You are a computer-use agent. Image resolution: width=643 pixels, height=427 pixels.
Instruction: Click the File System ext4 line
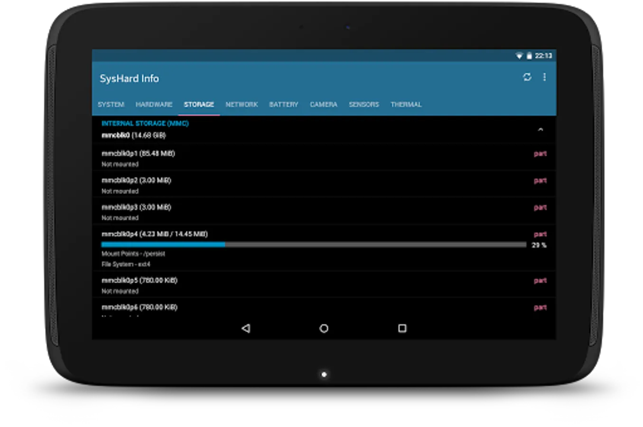click(126, 264)
